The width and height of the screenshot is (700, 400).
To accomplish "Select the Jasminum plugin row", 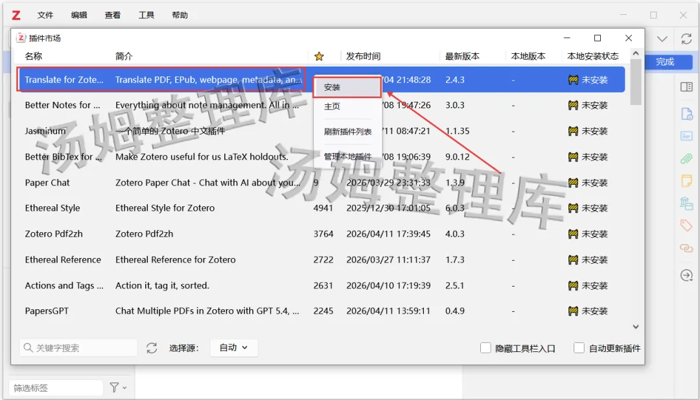I will (320, 131).
